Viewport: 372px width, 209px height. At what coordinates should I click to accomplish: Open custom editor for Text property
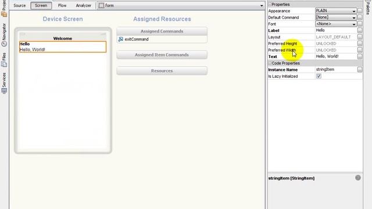pos(360,56)
